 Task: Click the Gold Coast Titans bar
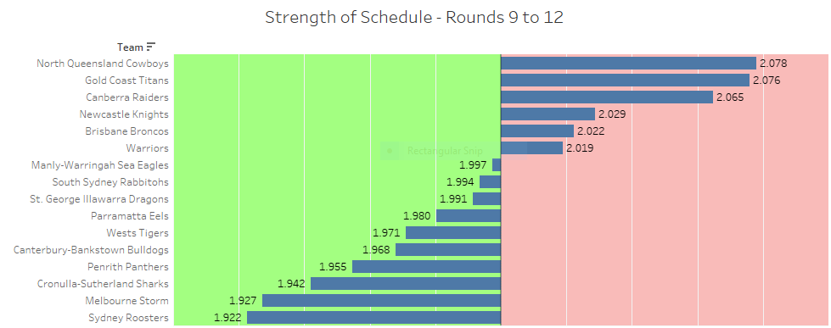[626, 81]
